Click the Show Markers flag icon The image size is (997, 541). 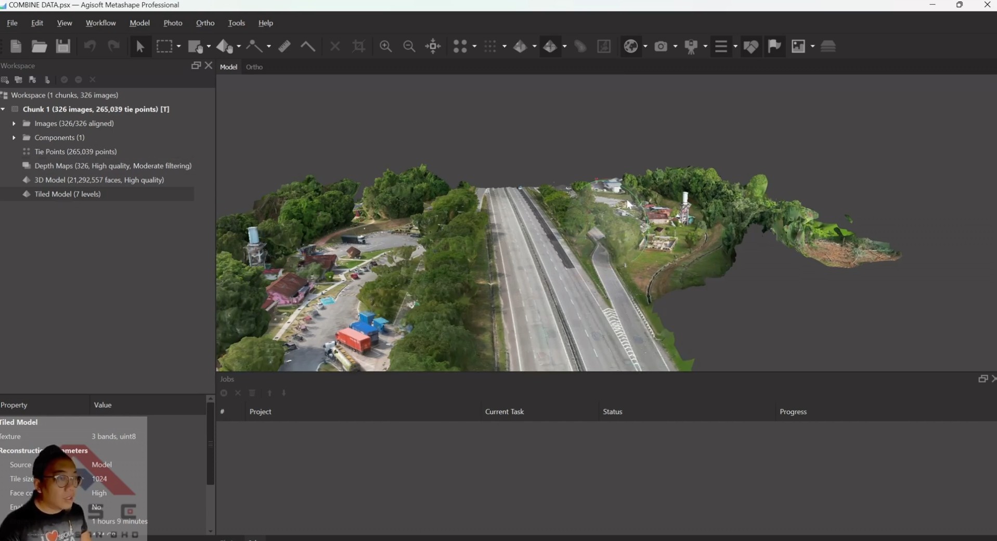coord(775,46)
